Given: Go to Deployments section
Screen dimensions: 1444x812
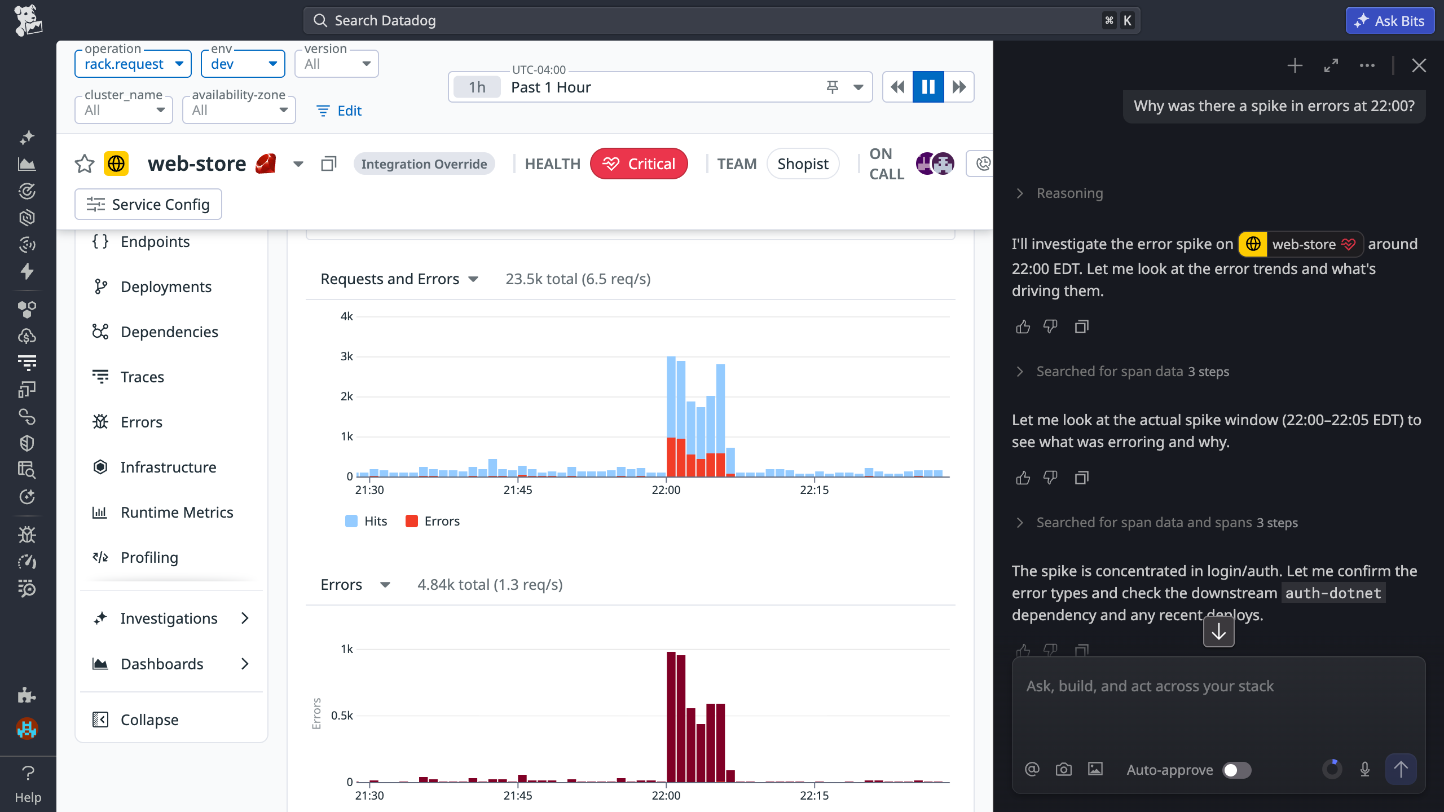Looking at the screenshot, I should [x=171, y=287].
